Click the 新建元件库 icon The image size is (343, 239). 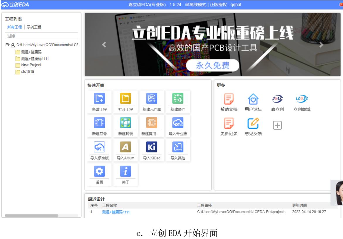pos(152,99)
